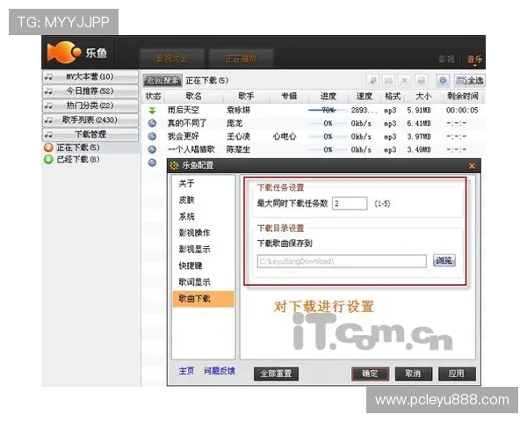Expand 热门分类 (22) sidebar section
Image resolution: width=527 pixels, height=422 pixels.
pos(90,105)
